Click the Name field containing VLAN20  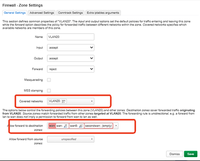coord(71,37)
